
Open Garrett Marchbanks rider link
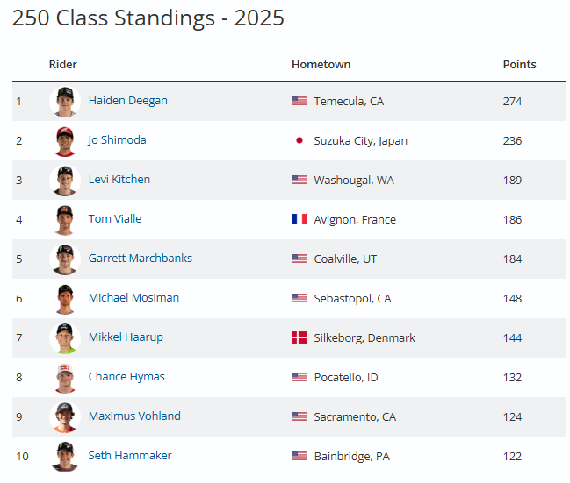pyautogui.click(x=140, y=259)
